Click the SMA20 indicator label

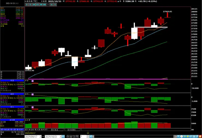[x=2, y=12]
